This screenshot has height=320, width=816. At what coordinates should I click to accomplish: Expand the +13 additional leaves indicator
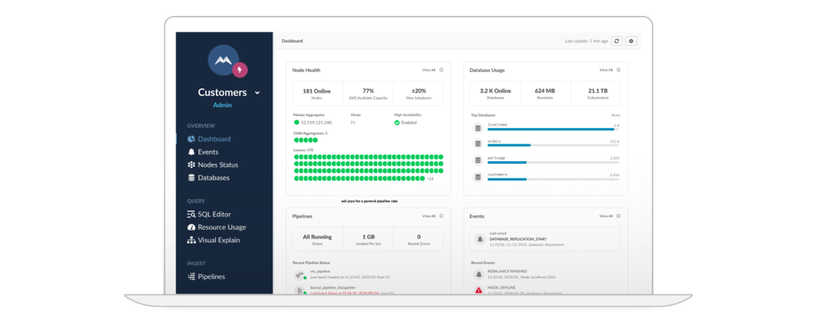pyautogui.click(x=430, y=179)
